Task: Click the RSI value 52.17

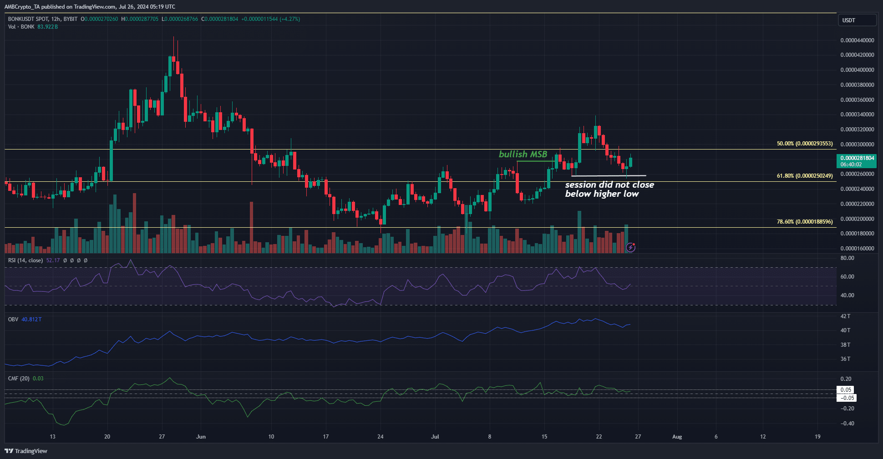Action: coord(53,260)
